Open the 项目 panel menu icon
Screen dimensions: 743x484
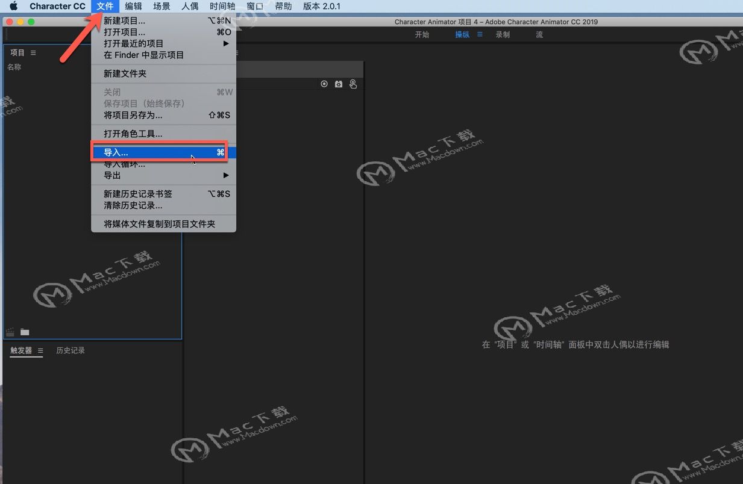[33, 52]
